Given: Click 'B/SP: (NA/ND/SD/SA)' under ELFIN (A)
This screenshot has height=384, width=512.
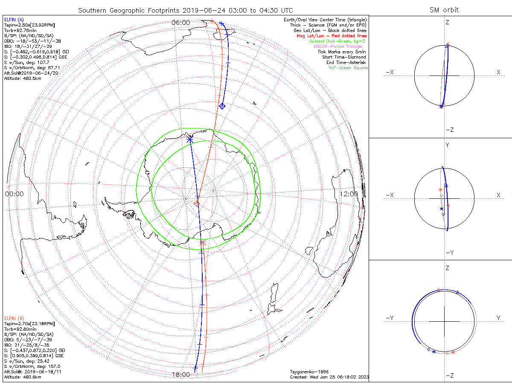Looking at the screenshot, I should click(x=29, y=36).
